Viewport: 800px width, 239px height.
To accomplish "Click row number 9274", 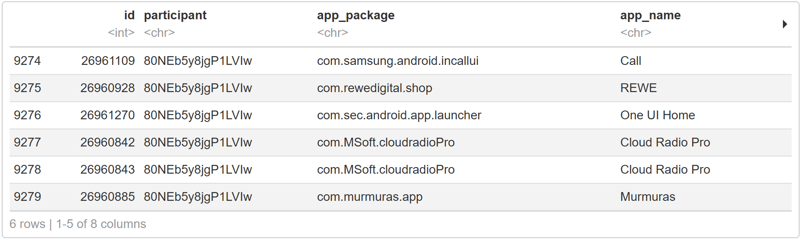I will point(27,61).
